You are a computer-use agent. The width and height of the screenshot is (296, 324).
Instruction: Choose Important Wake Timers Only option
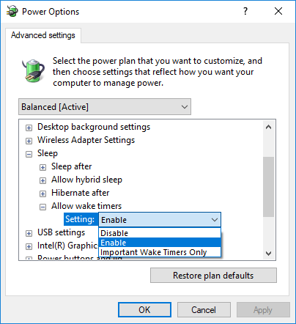click(160, 252)
